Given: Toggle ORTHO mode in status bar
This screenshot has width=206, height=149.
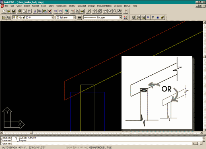Looking at the screenshot, I should pos(84,147).
